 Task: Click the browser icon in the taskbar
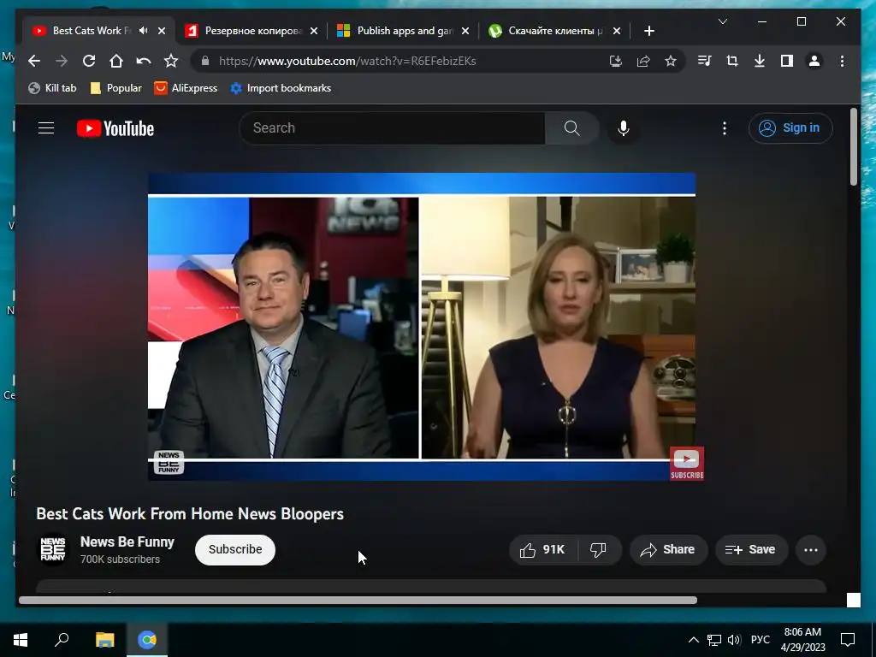pos(147,640)
